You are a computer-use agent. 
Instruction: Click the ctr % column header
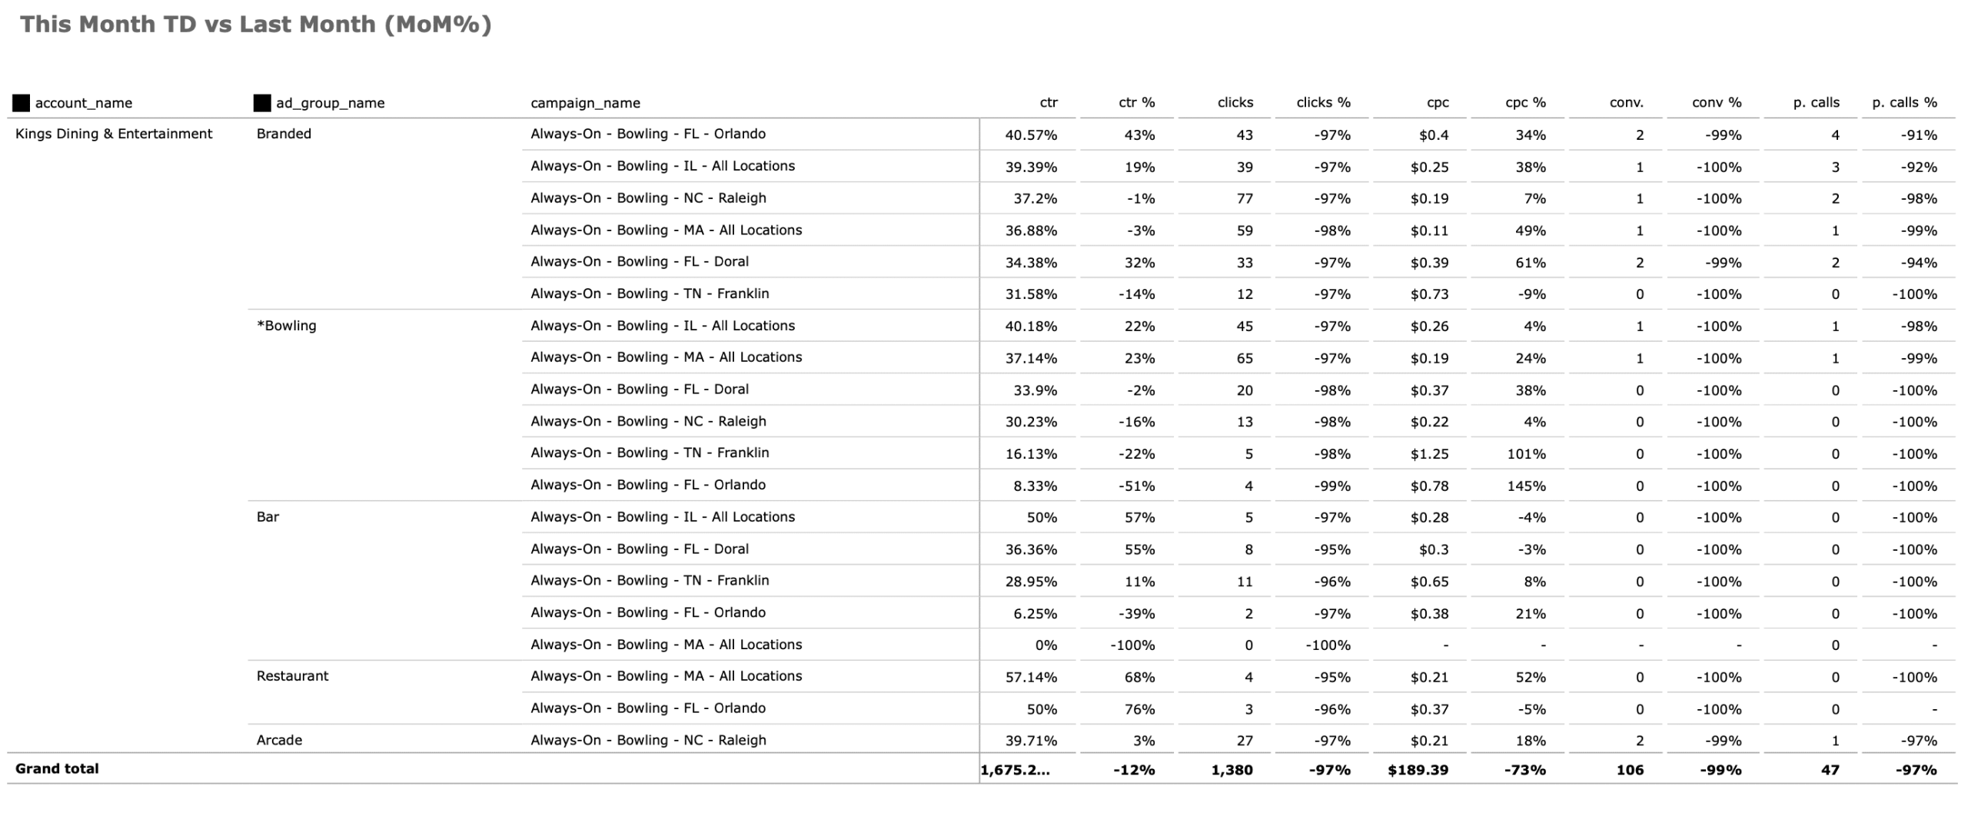click(1136, 103)
